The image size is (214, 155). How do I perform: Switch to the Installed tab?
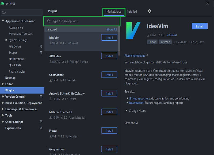point(132,11)
